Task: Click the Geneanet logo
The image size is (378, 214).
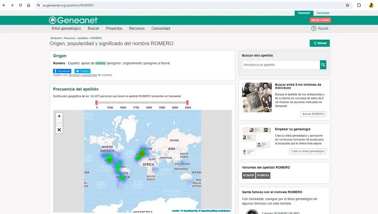Action: [x=73, y=20]
